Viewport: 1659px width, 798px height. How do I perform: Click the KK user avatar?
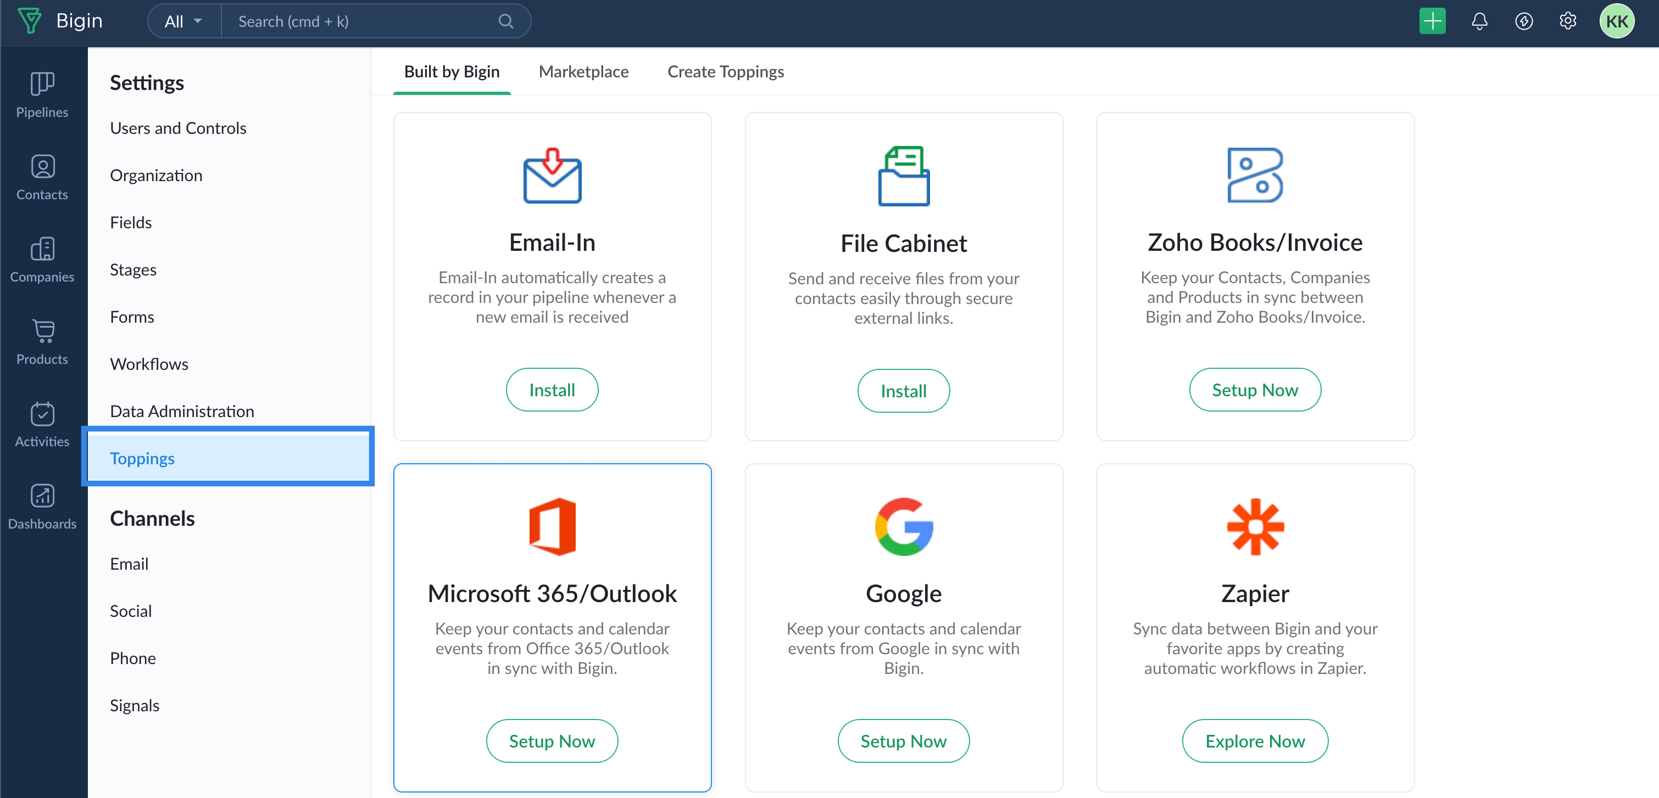click(1617, 21)
